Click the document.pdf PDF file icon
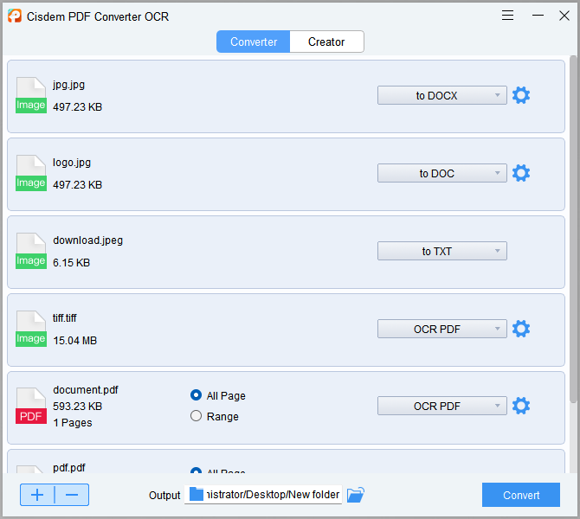This screenshot has width=580, height=519. pyautogui.click(x=31, y=406)
